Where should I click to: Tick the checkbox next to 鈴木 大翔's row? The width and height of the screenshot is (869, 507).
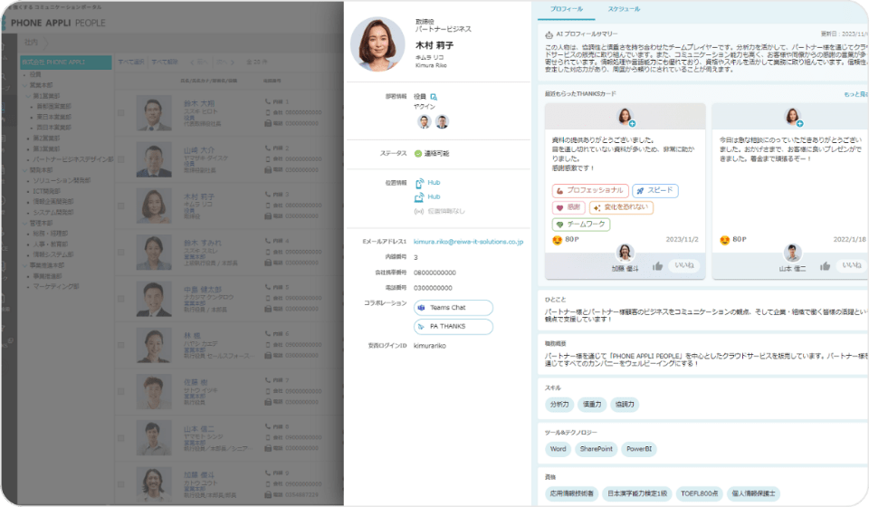(x=121, y=111)
